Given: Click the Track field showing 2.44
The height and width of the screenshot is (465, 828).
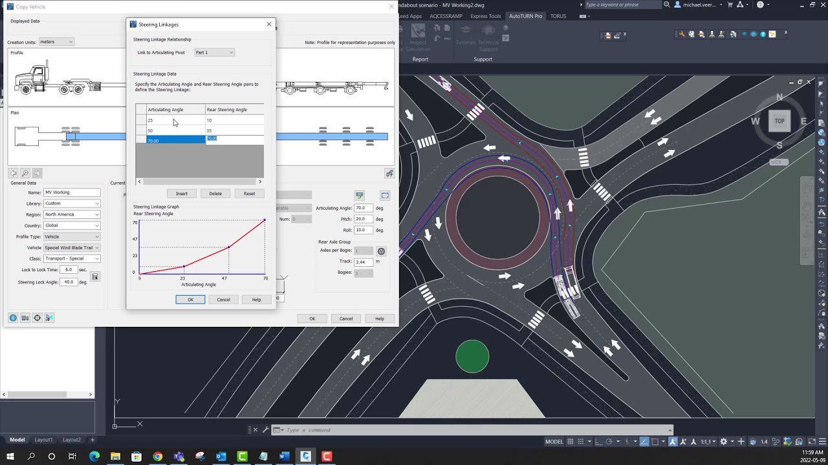Looking at the screenshot, I should click(364, 262).
